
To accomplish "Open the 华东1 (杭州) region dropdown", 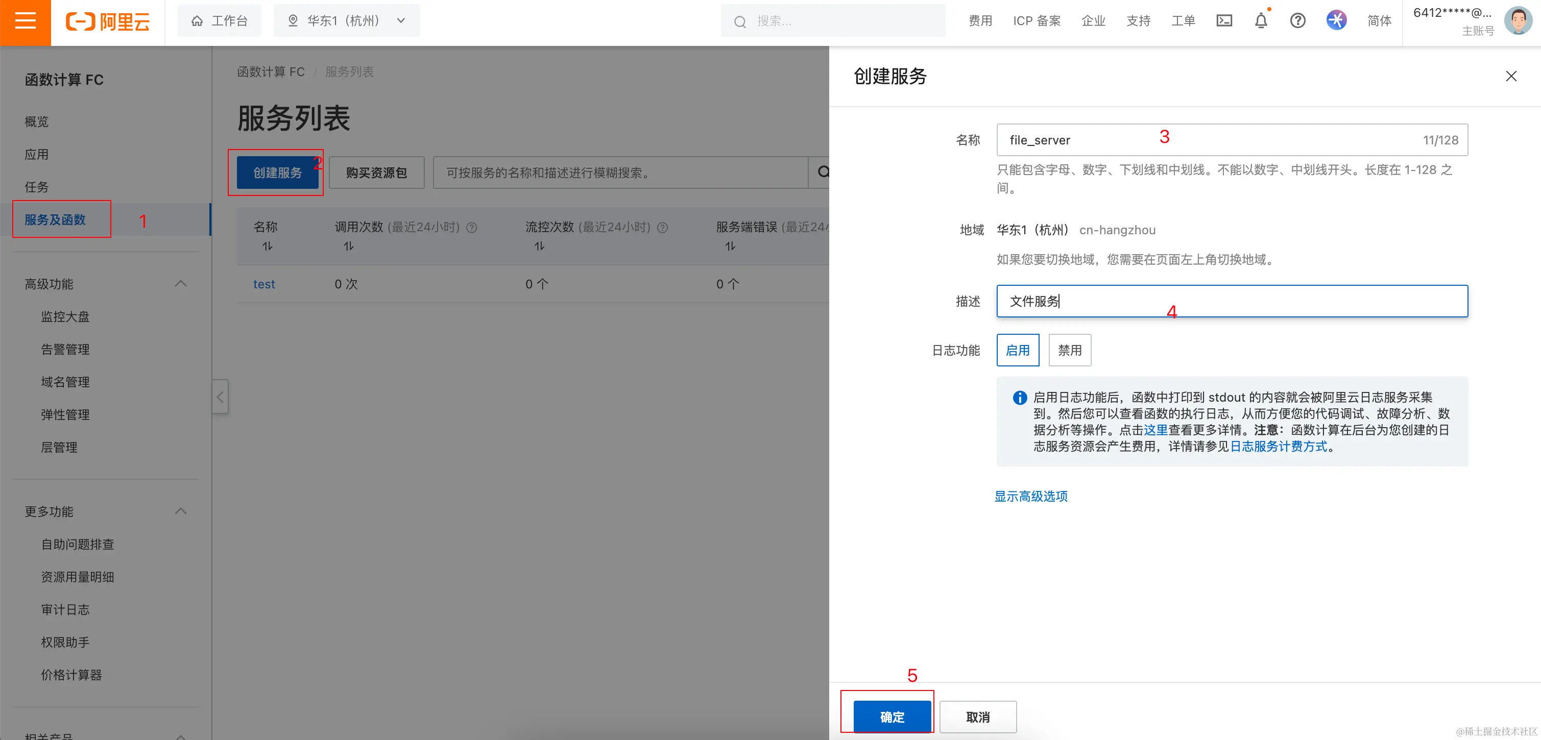I will point(347,21).
